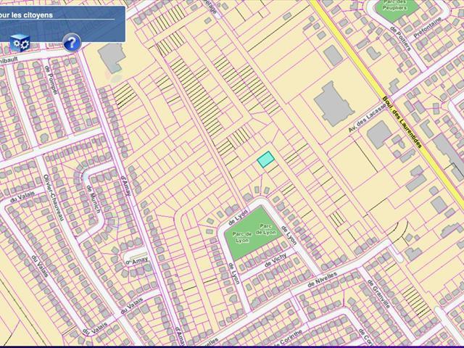This screenshot has height=348, width=464.
Task: Click the blue question mark help icon
Action: tap(71, 43)
